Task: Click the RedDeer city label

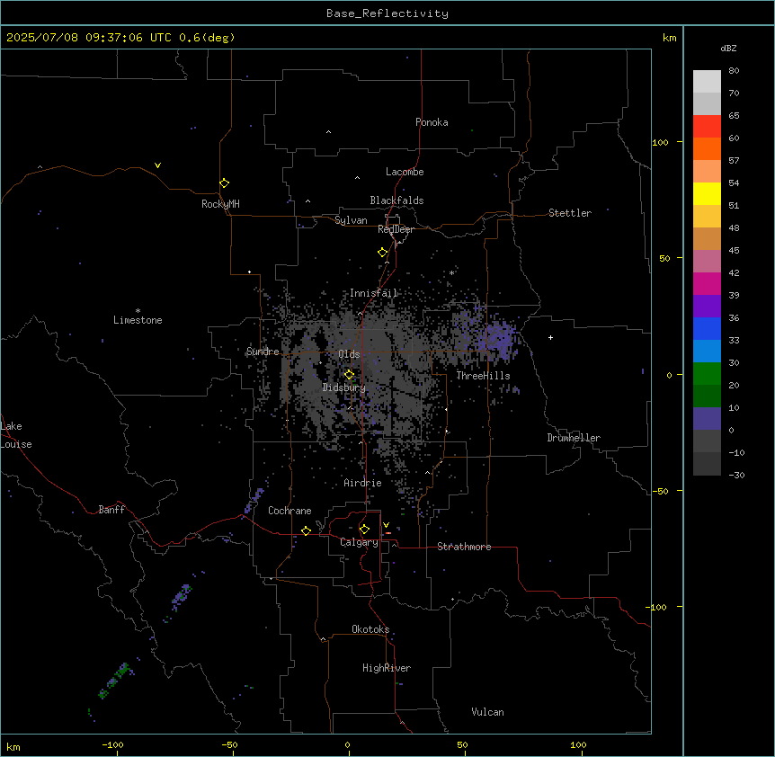Action: [x=396, y=229]
